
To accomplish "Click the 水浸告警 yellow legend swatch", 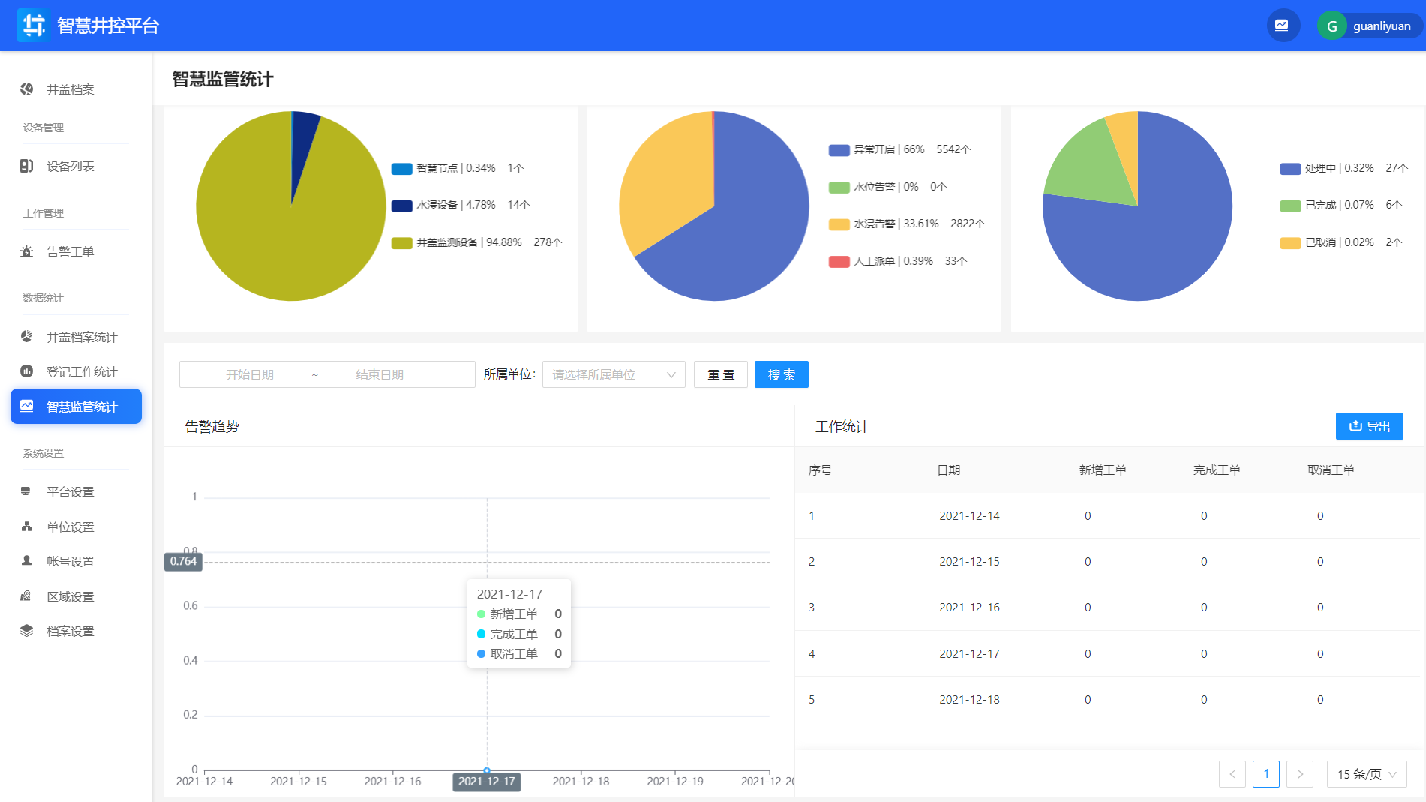I will 839,224.
